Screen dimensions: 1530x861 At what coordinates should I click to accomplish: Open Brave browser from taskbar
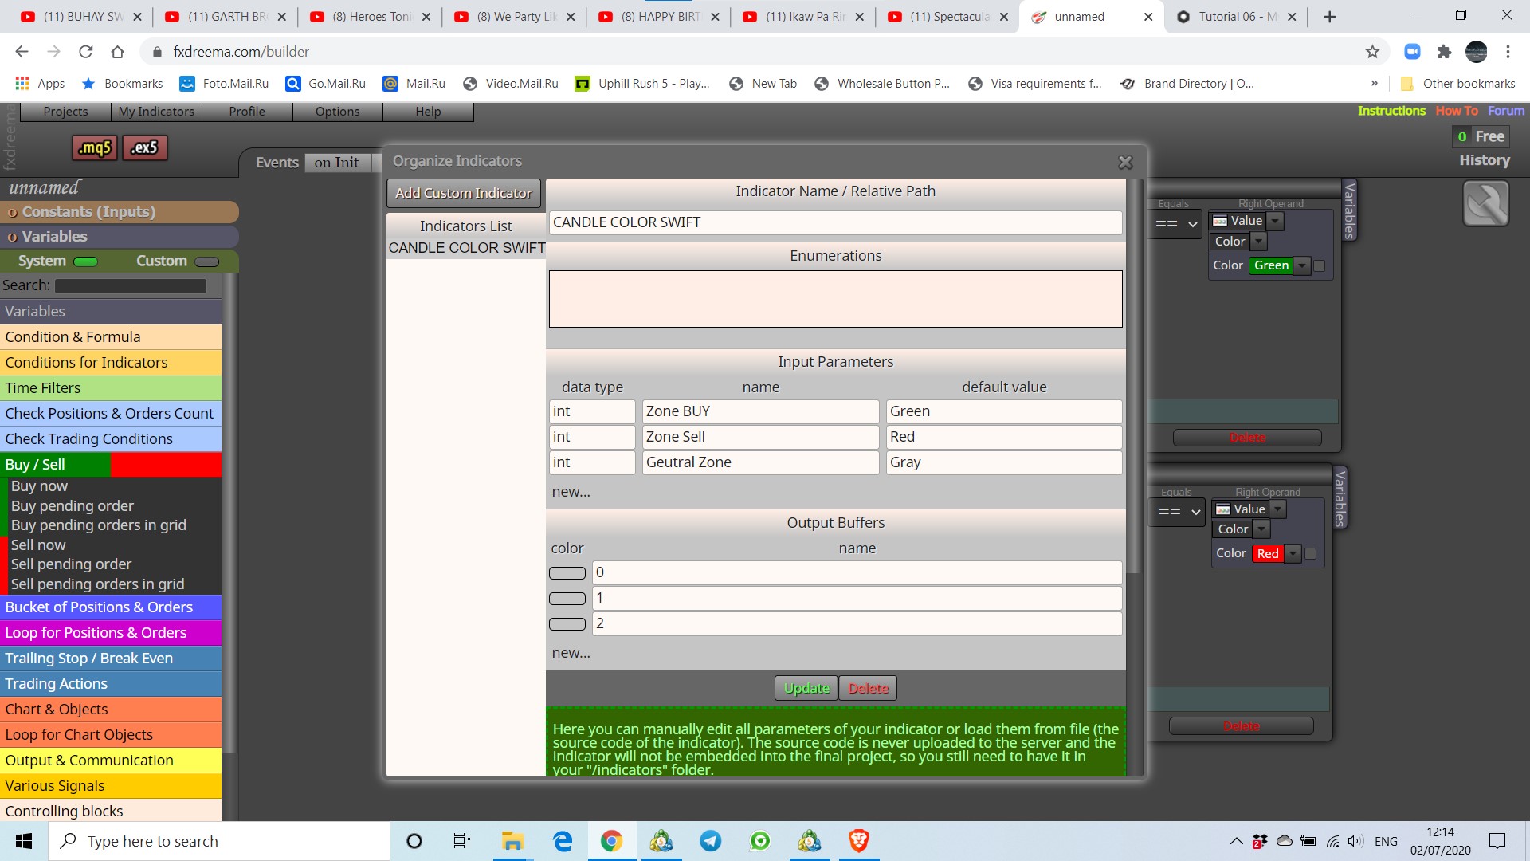point(858,841)
